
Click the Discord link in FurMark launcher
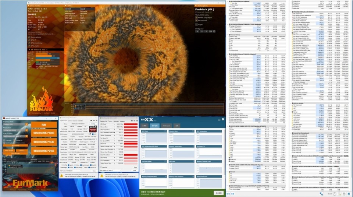click(x=36, y=190)
